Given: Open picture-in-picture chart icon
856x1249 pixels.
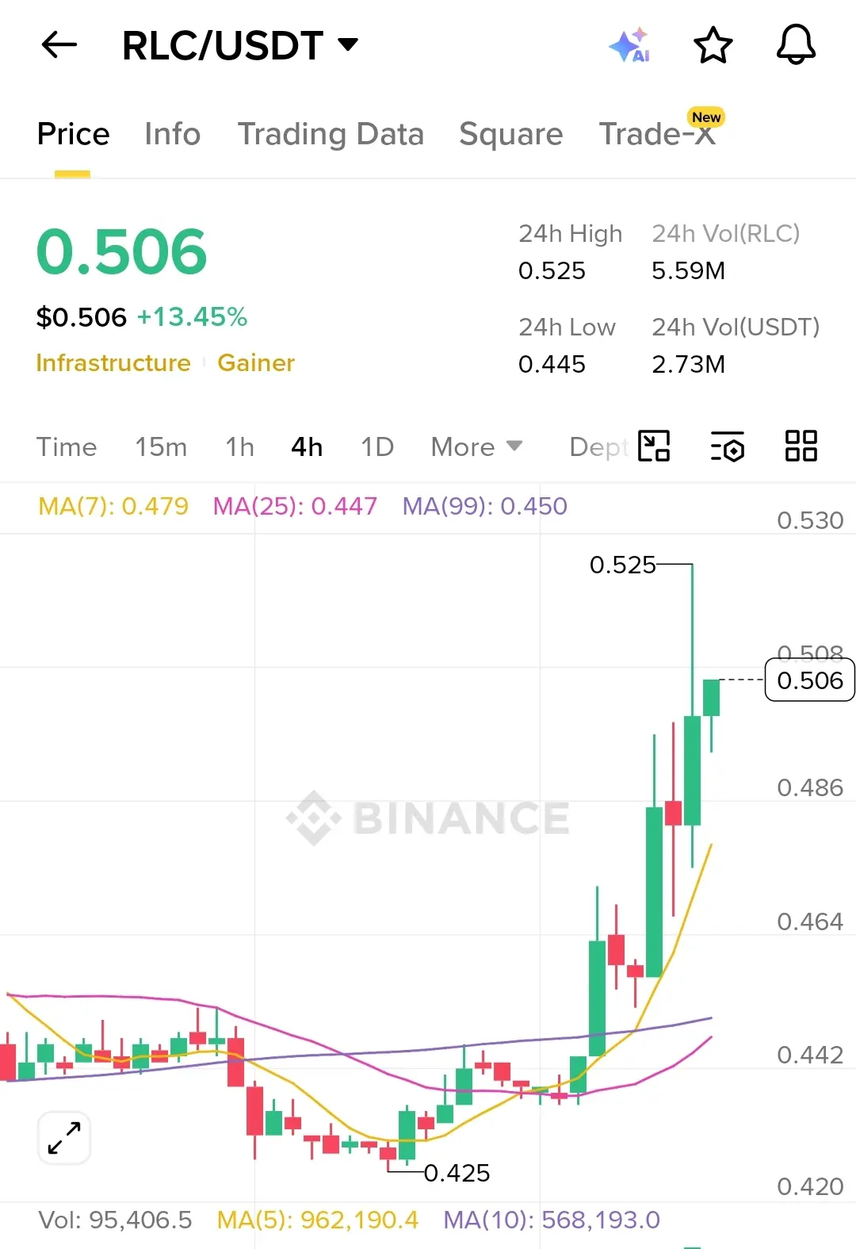Looking at the screenshot, I should [654, 446].
